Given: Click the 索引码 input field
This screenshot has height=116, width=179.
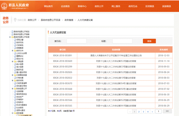Looking at the screenshot, I should click(x=76, y=41).
